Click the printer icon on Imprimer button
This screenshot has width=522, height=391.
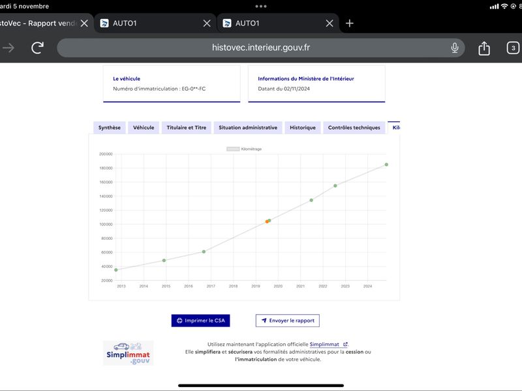179,321
